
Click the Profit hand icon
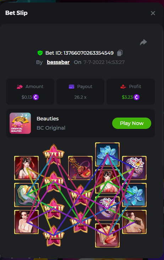123,87
